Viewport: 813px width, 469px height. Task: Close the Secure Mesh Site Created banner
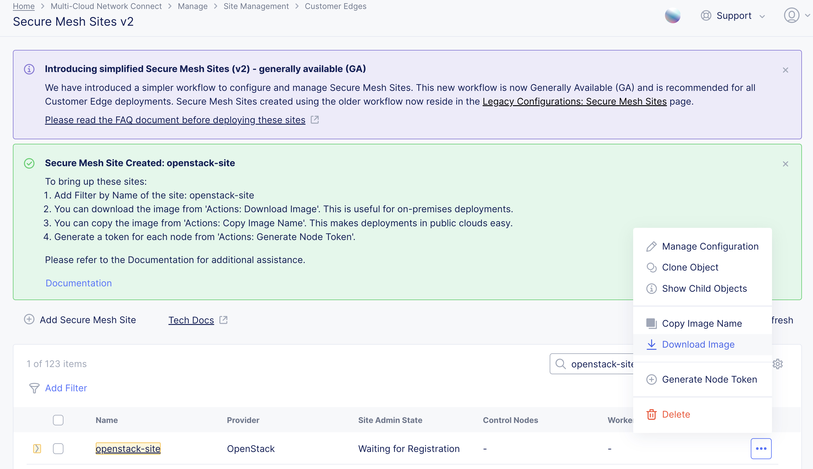point(785,164)
